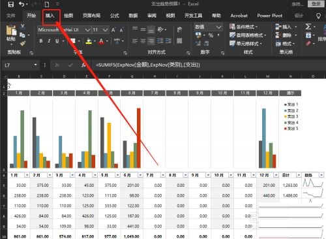Switch to the 公式 Formulas tab
326x239 pixels.
[115, 16]
